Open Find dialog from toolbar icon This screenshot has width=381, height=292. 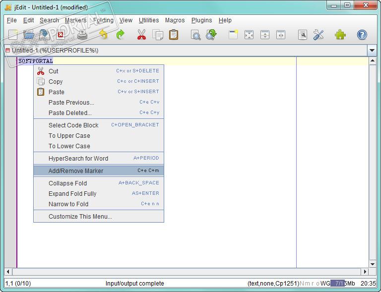click(195, 35)
